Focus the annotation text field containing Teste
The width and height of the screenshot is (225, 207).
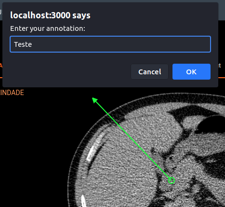pos(110,44)
